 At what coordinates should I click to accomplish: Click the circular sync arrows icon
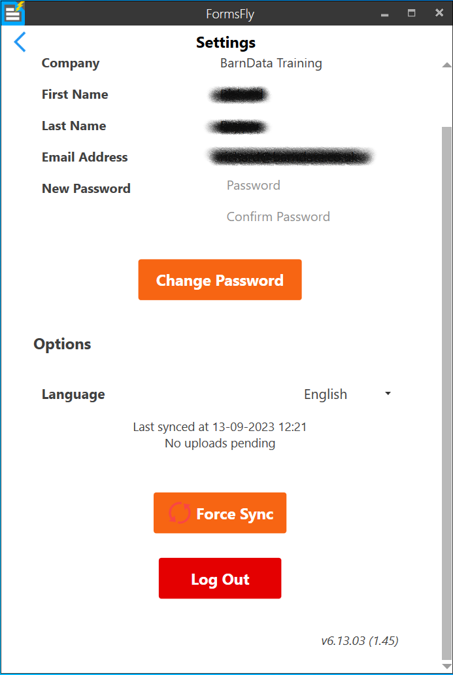180,513
